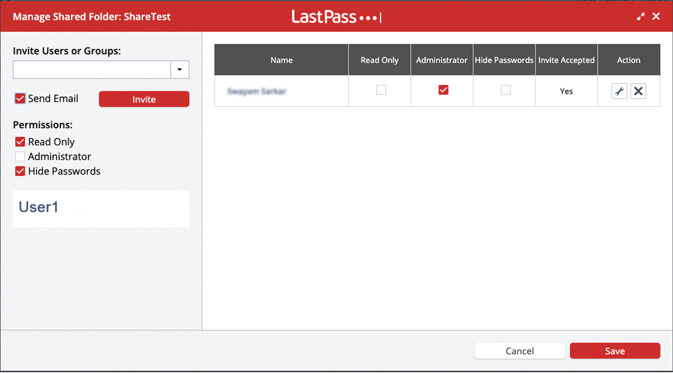Viewport: 673px width, 373px height.
Task: Click the 'Yes' invite accepted cell
Action: [x=567, y=91]
